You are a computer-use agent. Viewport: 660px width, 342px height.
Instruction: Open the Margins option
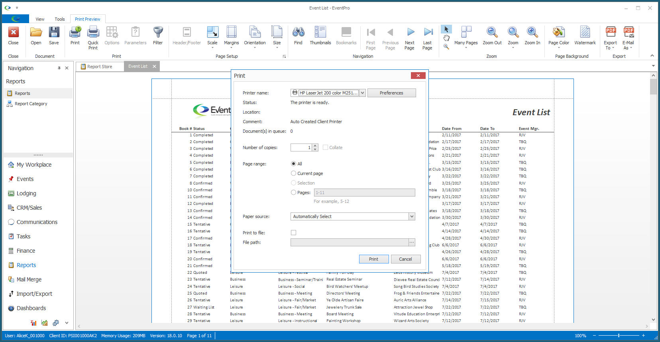(231, 32)
